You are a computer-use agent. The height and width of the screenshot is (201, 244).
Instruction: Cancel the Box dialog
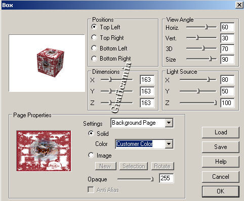tap(221, 177)
